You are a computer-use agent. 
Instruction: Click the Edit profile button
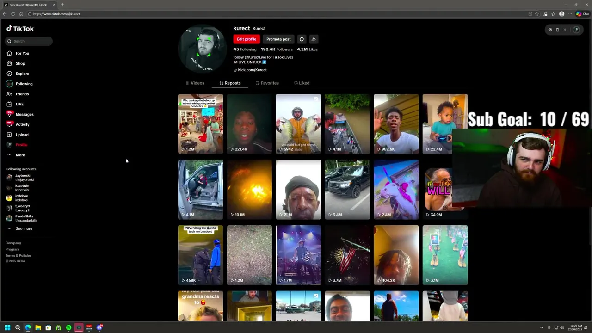click(x=247, y=39)
